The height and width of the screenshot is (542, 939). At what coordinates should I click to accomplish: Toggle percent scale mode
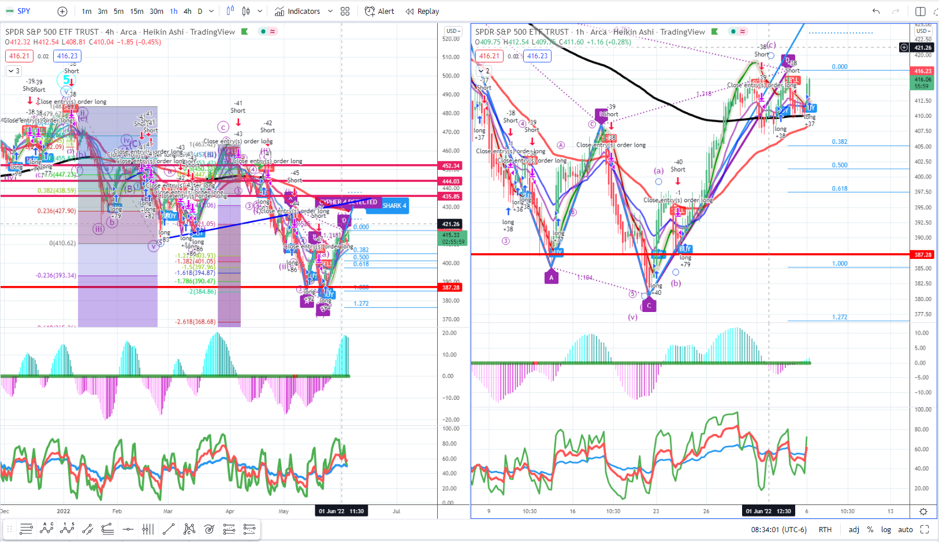(x=870, y=529)
